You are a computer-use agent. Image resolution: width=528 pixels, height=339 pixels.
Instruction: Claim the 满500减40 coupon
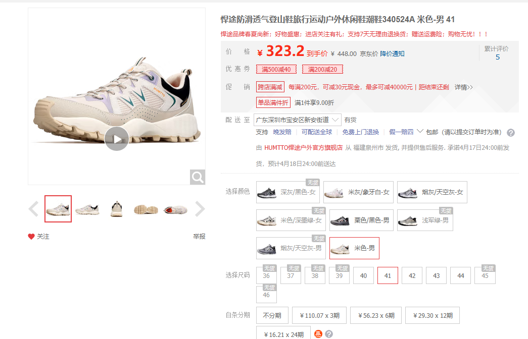coord(276,69)
